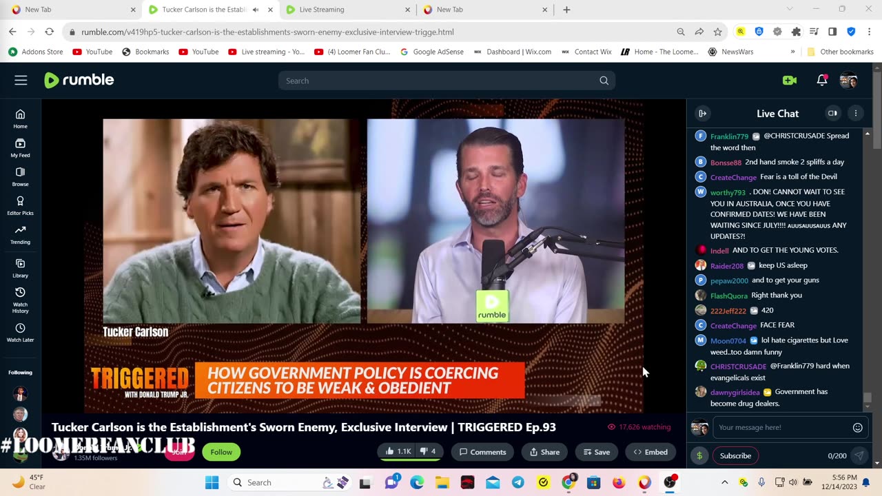Viewport: 882px width, 496px height.
Task: Save the video to a playlist
Action: tap(597, 452)
